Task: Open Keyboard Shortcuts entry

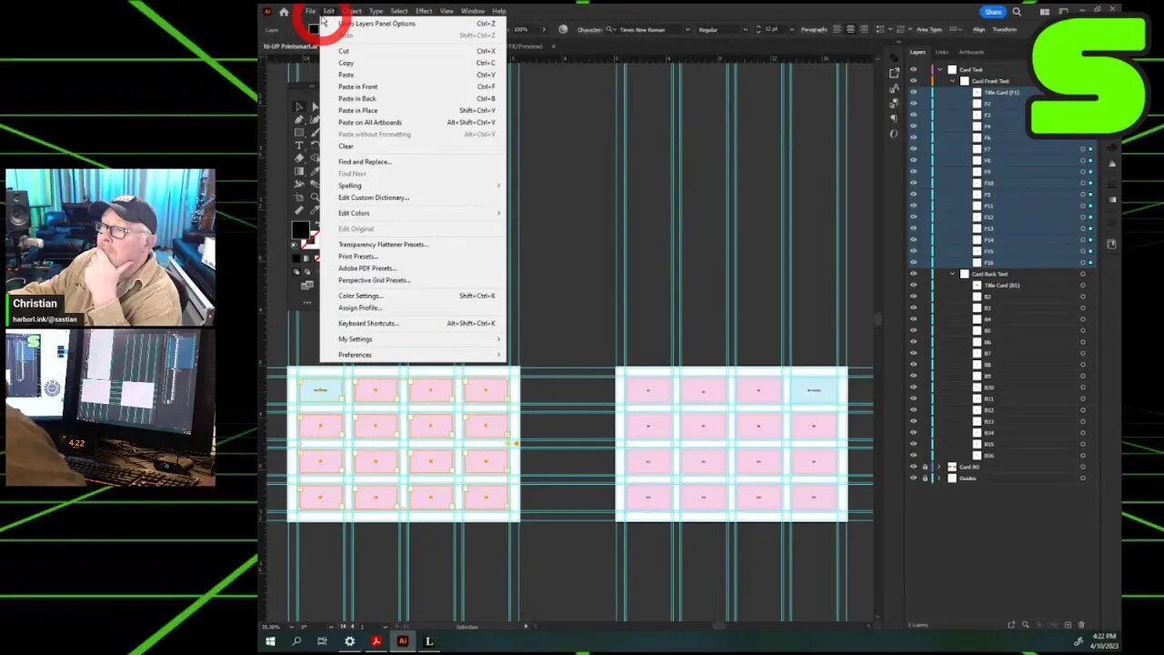Action: 412,323
